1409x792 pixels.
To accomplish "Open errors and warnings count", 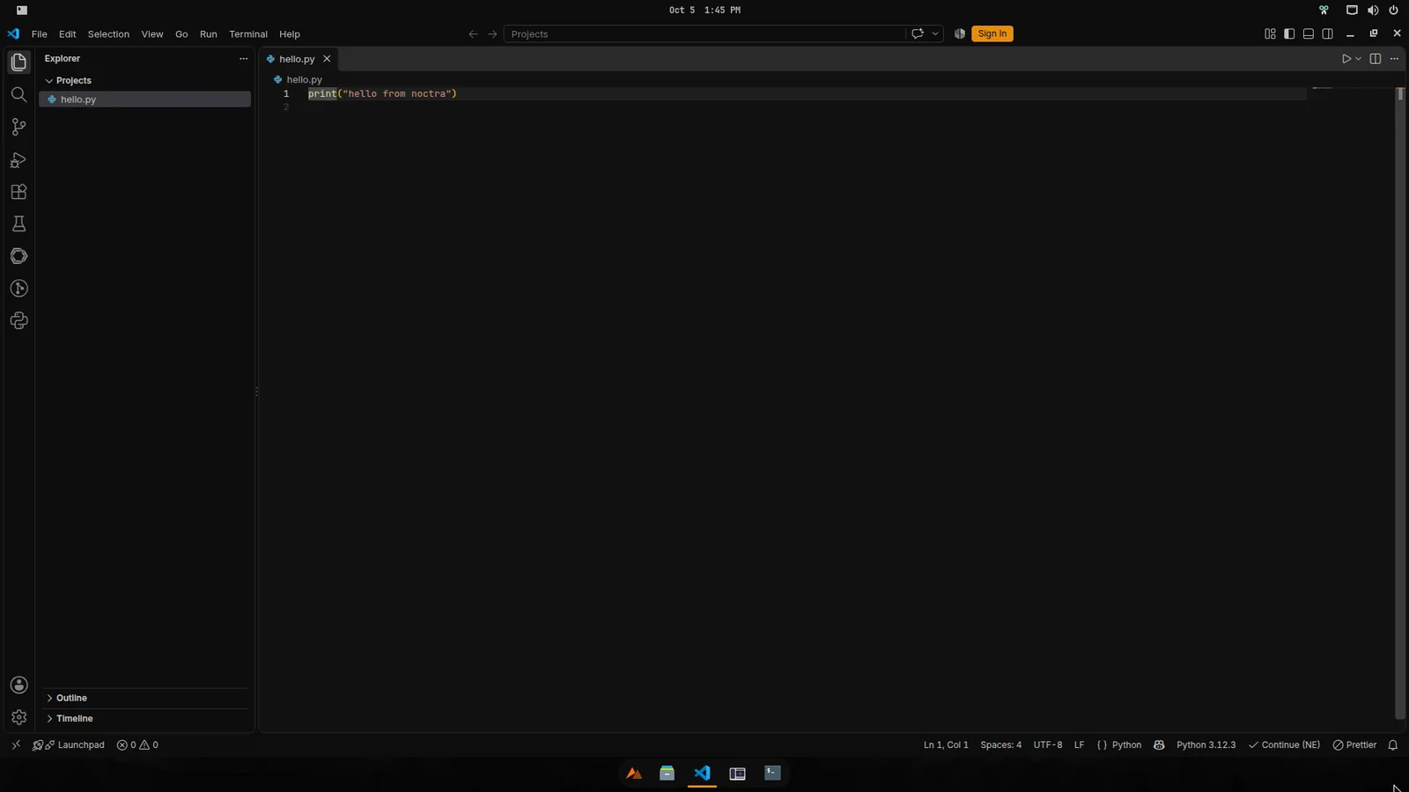I will 138,744.
